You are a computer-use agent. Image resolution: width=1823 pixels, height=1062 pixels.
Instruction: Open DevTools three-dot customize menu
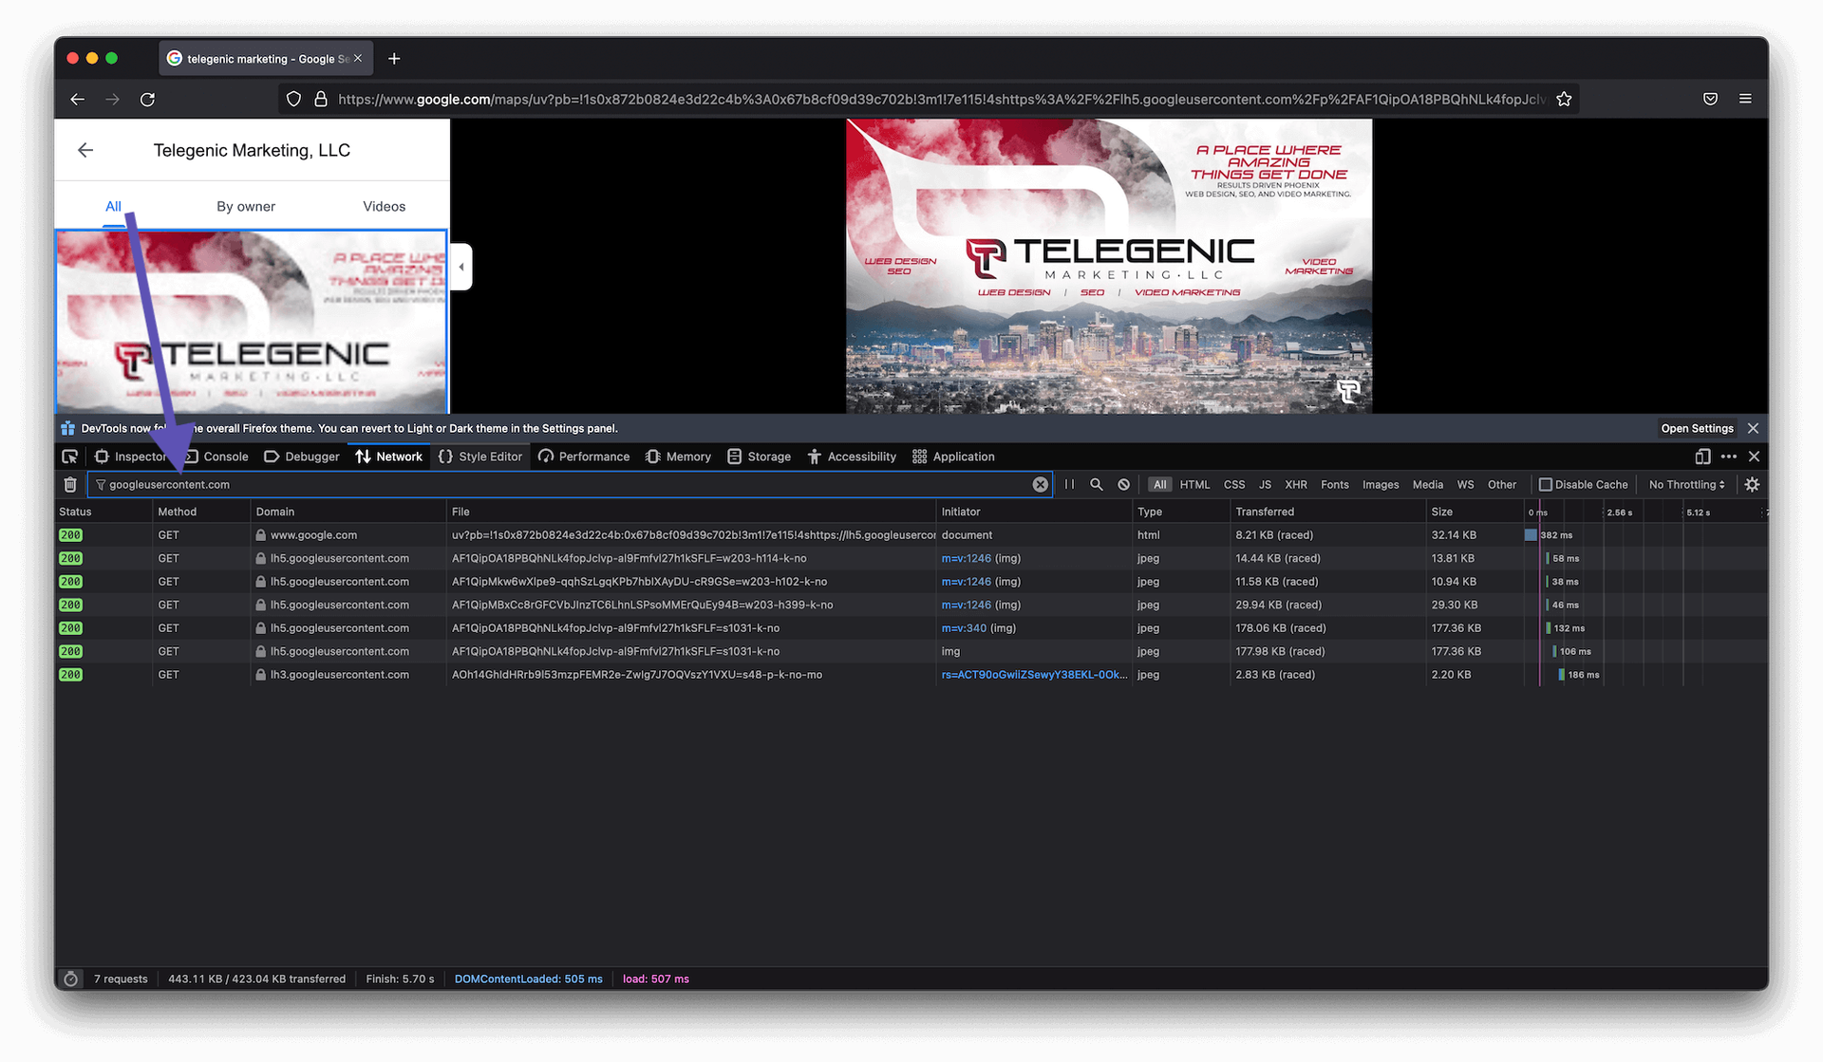click(1728, 456)
